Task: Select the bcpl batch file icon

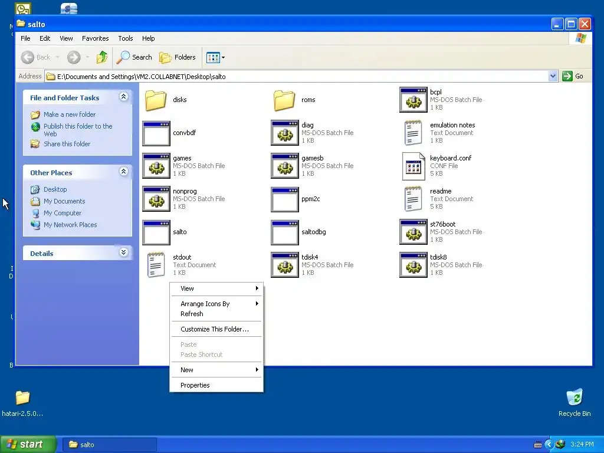Action: tap(413, 100)
